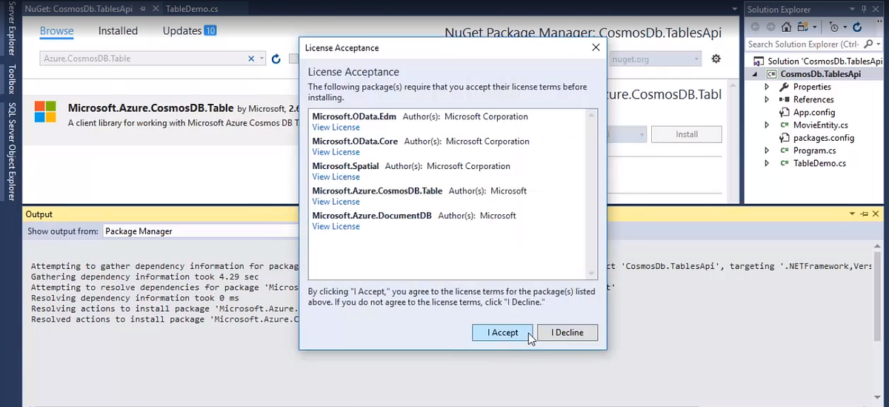Open View License for Microsoft.Azure.DocumentDB
889x407 pixels.
pos(336,226)
